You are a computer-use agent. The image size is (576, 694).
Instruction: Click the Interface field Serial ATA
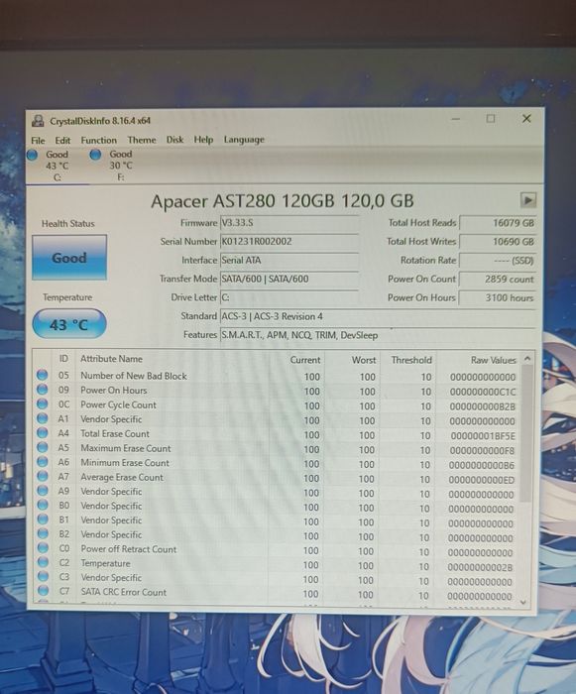coord(289,260)
